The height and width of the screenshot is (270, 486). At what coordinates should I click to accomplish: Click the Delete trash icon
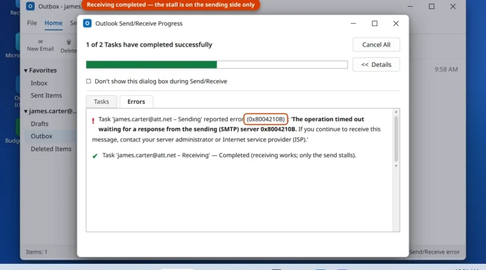[69, 42]
